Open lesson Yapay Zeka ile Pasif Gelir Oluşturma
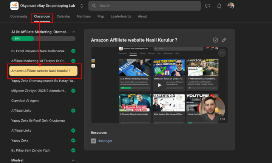This screenshot has height=163, width=272. tap(38, 120)
